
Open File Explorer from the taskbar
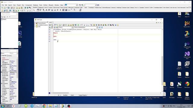(x=50, y=106)
